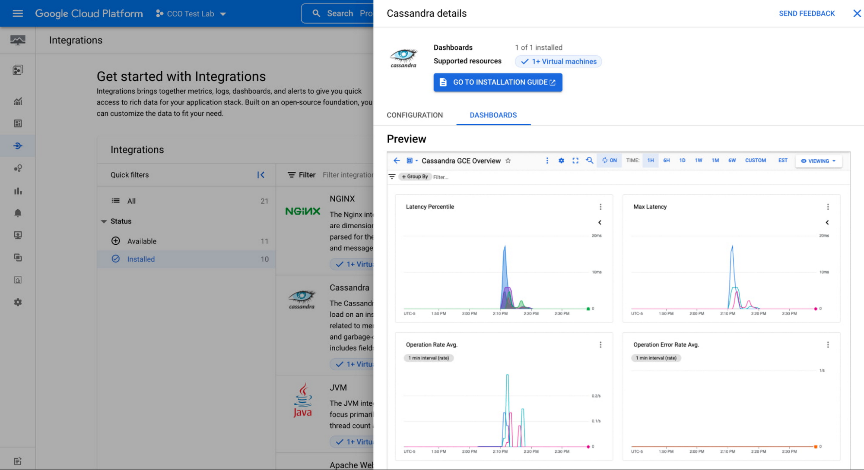864x470 pixels.
Task: Open Operation Error Rate Avg. chart options menu
Action: (828, 344)
